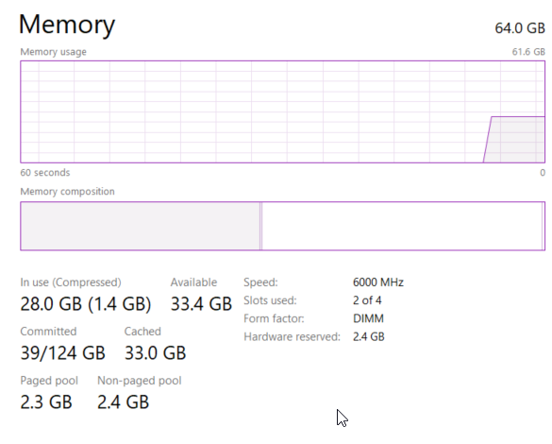Click the thin modified segment in composition bar

coord(260,226)
